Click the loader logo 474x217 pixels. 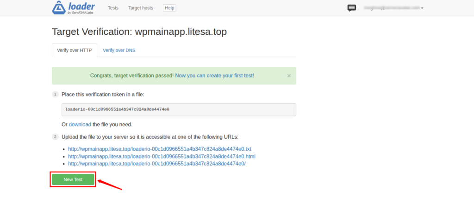point(73,8)
